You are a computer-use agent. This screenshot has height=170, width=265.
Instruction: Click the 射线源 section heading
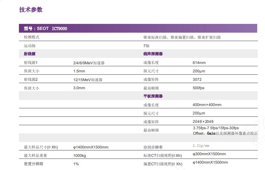[30, 54]
